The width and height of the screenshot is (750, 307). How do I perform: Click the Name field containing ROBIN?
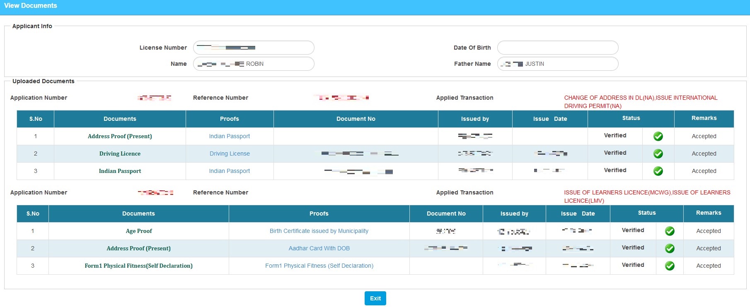(254, 64)
